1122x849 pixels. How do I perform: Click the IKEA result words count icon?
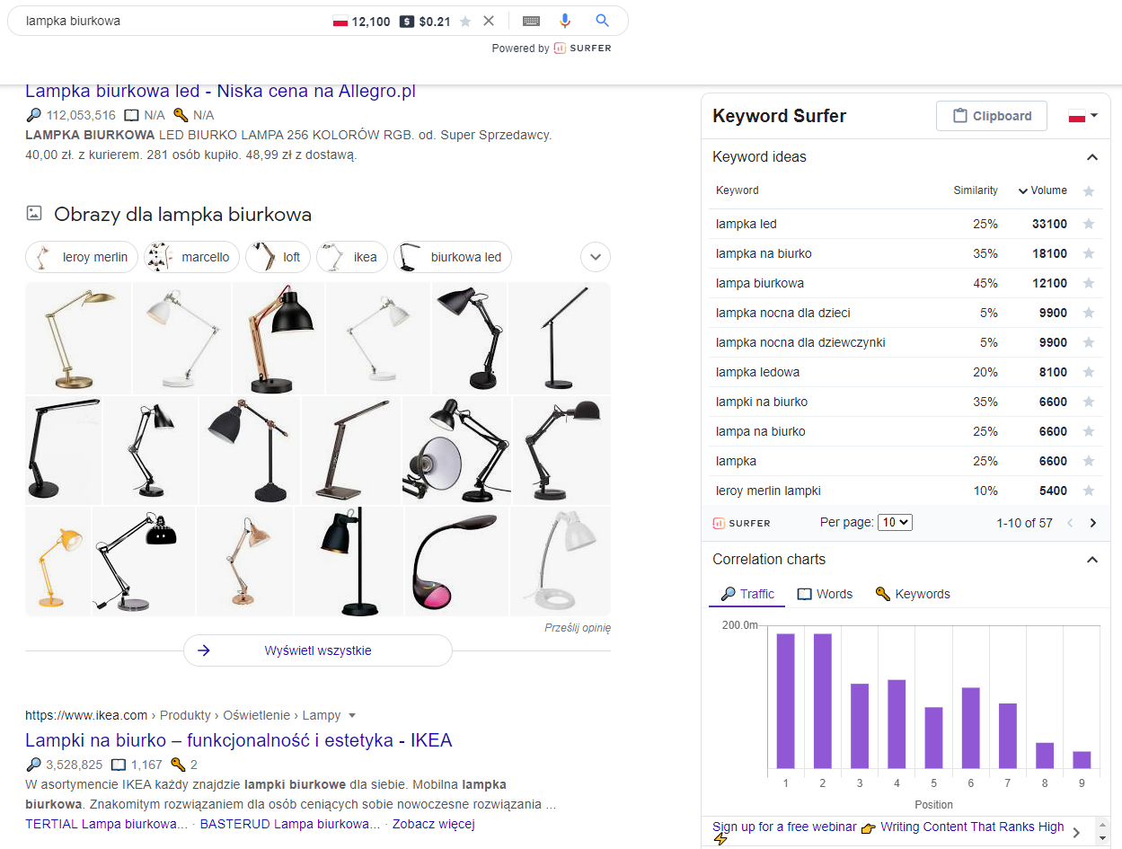point(118,765)
